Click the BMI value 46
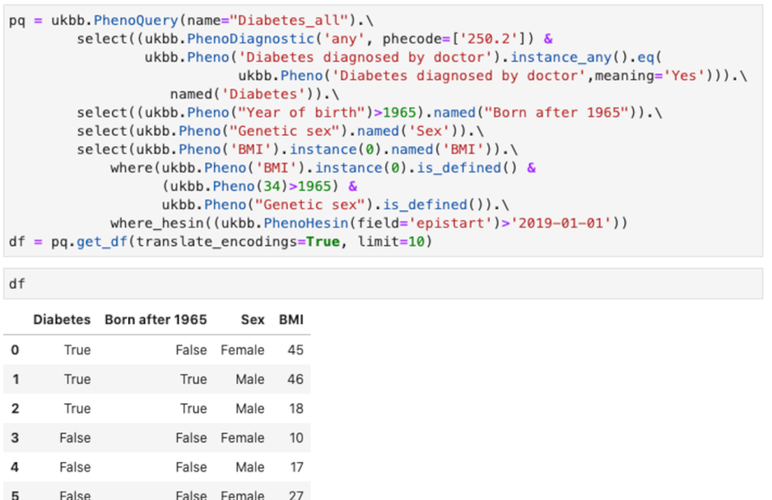The height and width of the screenshot is (500, 772). 295,379
